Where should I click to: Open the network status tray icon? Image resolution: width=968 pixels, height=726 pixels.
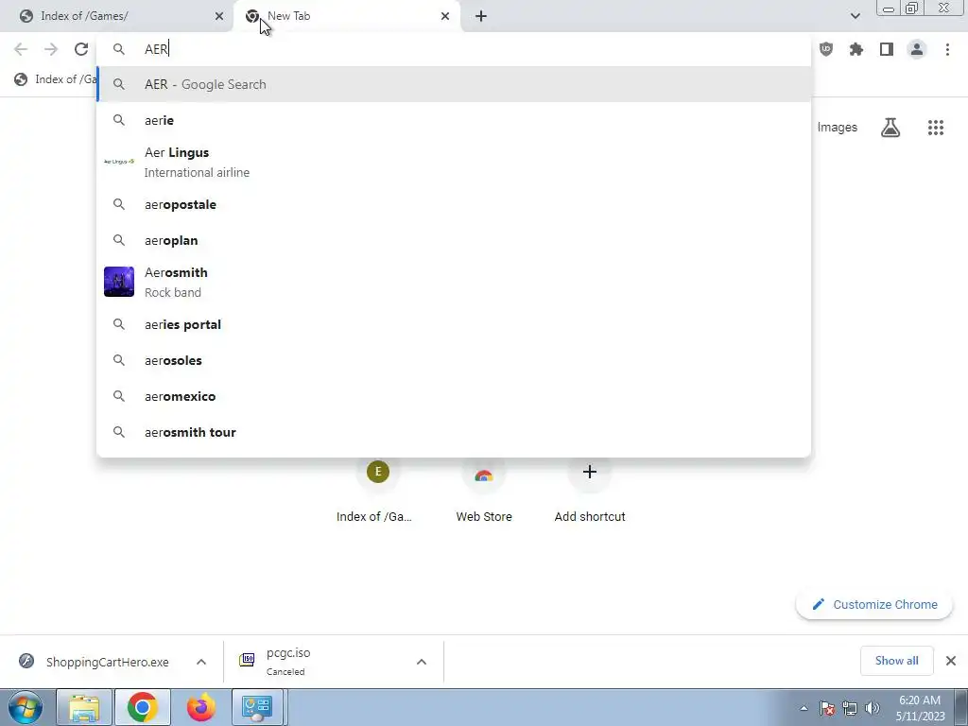click(x=850, y=708)
